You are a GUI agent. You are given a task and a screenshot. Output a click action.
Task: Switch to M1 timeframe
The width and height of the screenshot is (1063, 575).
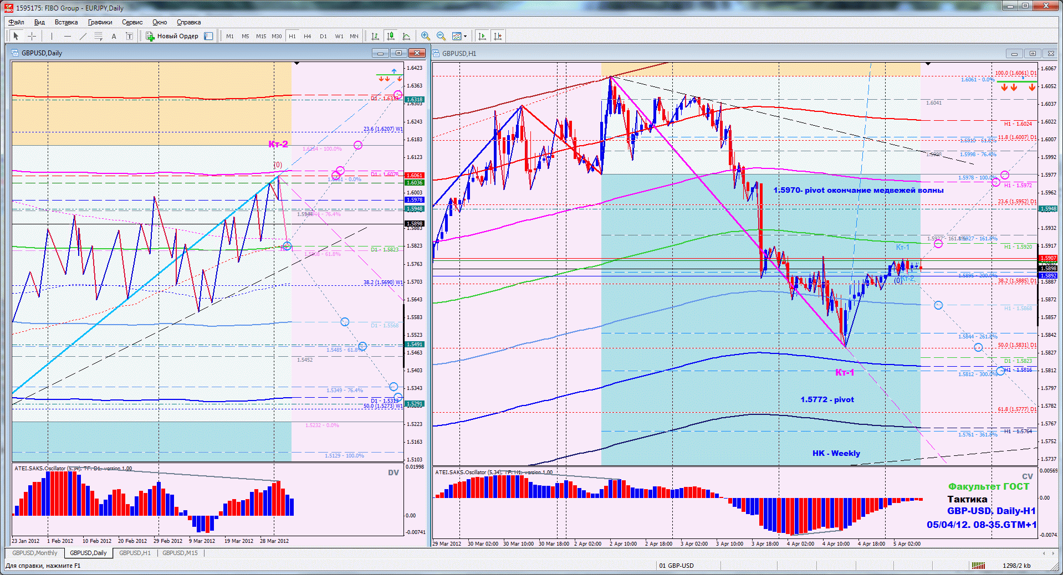(x=230, y=36)
